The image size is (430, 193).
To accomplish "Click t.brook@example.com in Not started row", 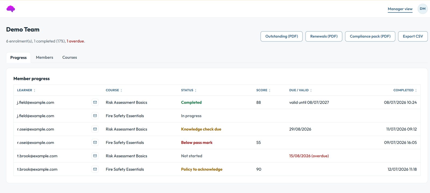I will [x=37, y=156].
